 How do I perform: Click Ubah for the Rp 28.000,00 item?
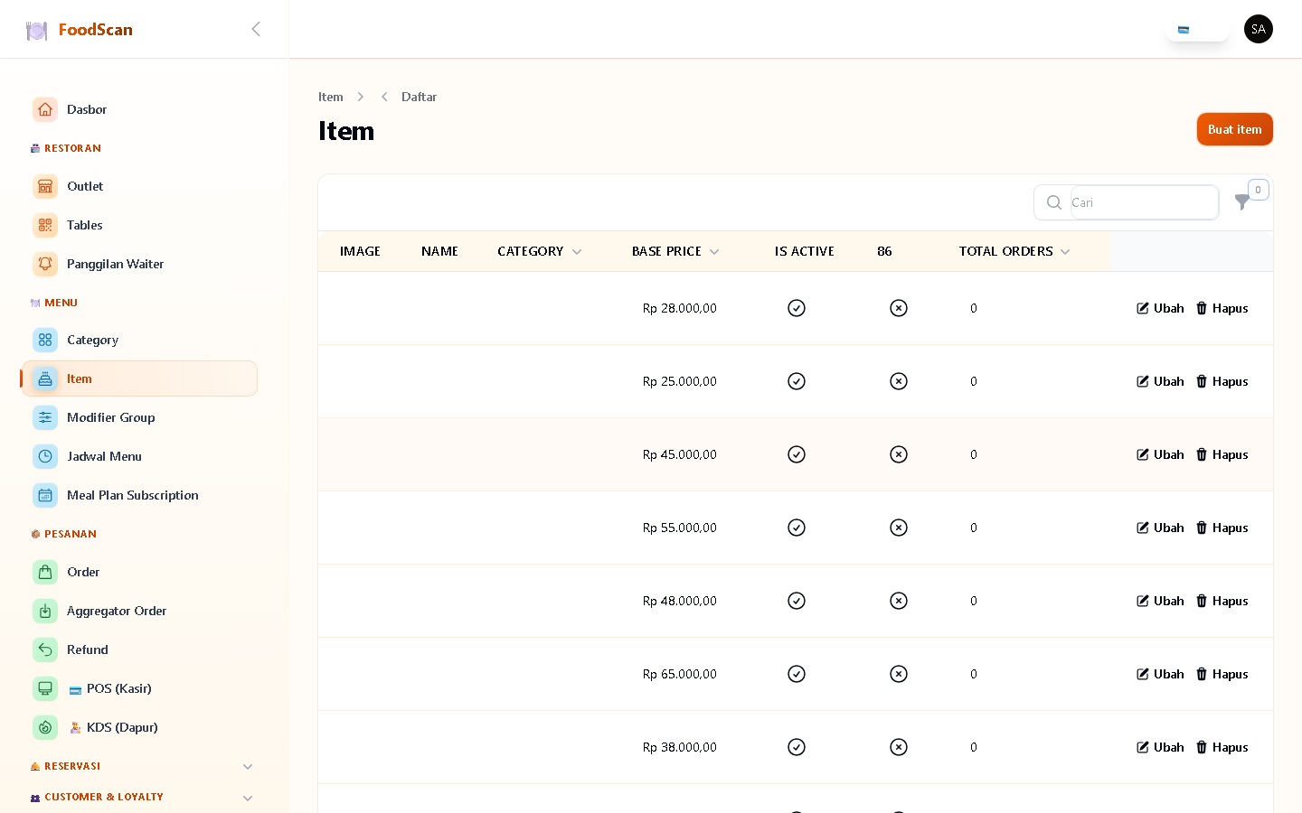click(1160, 308)
